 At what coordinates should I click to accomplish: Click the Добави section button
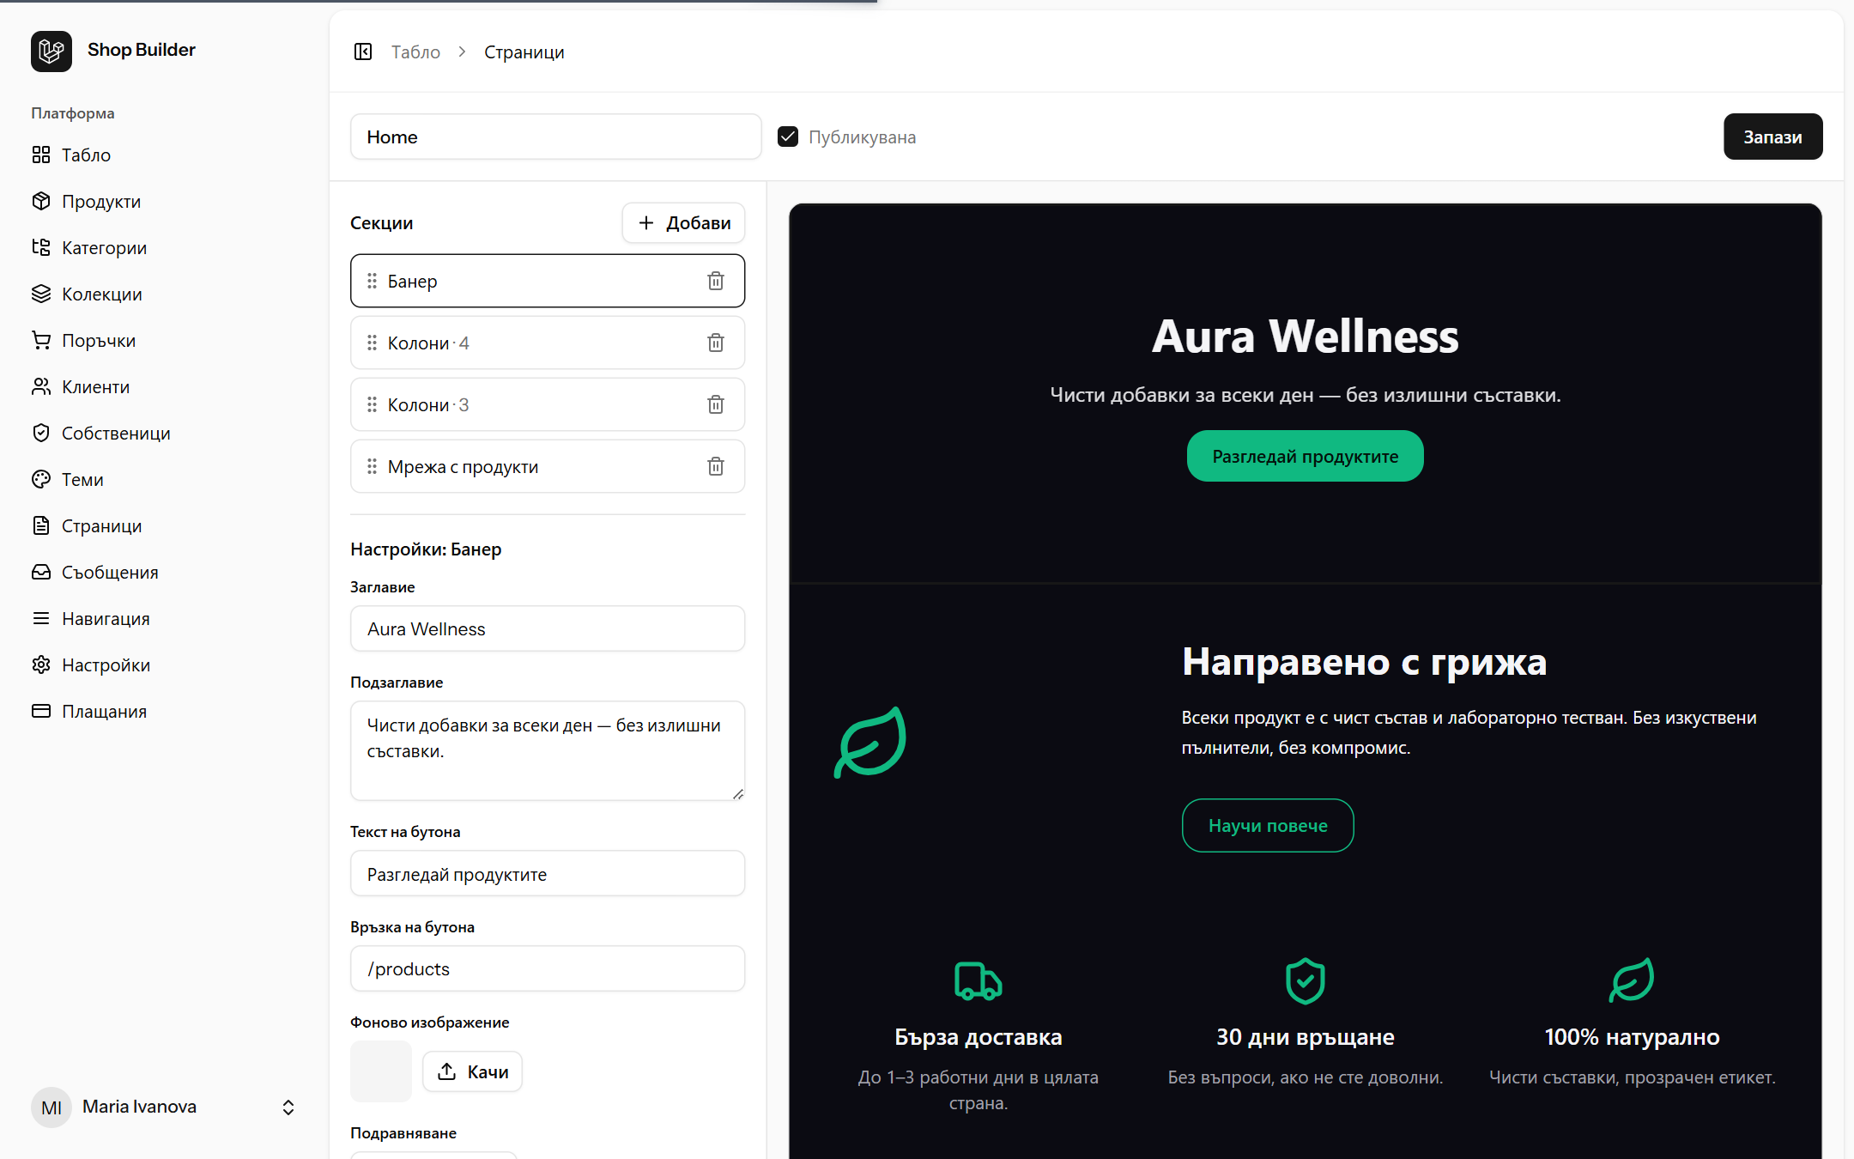pyautogui.click(x=684, y=223)
